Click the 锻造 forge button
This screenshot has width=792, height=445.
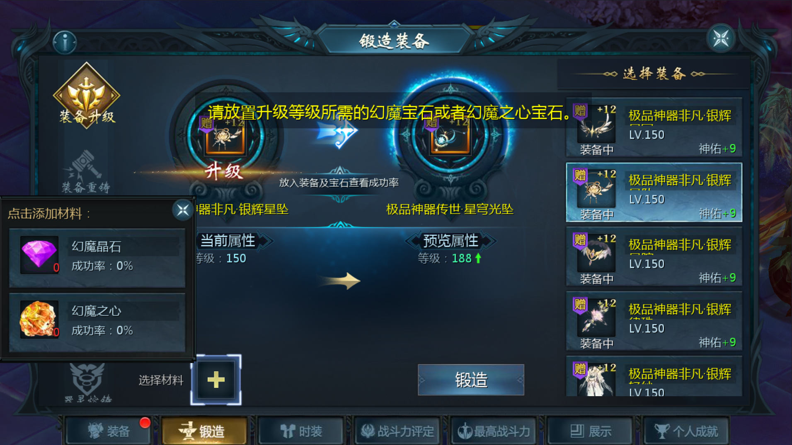471,380
